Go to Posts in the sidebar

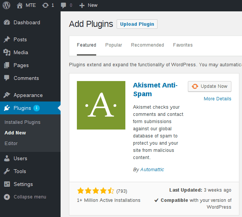[20, 39]
